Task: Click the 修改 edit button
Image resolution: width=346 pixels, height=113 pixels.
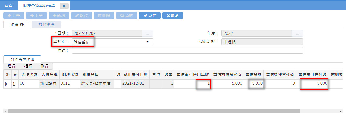Action: click(x=81, y=16)
